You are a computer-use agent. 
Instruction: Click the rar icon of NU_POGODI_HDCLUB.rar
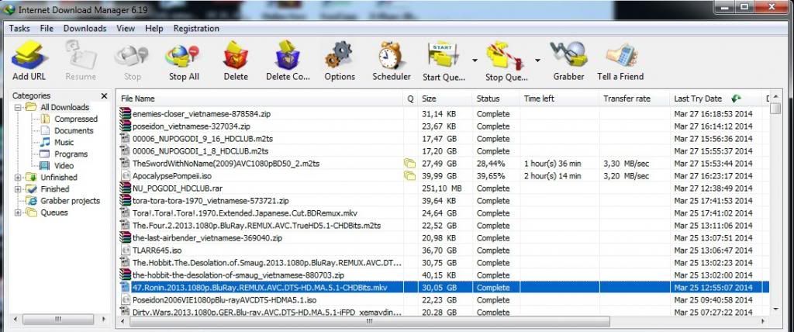125,188
